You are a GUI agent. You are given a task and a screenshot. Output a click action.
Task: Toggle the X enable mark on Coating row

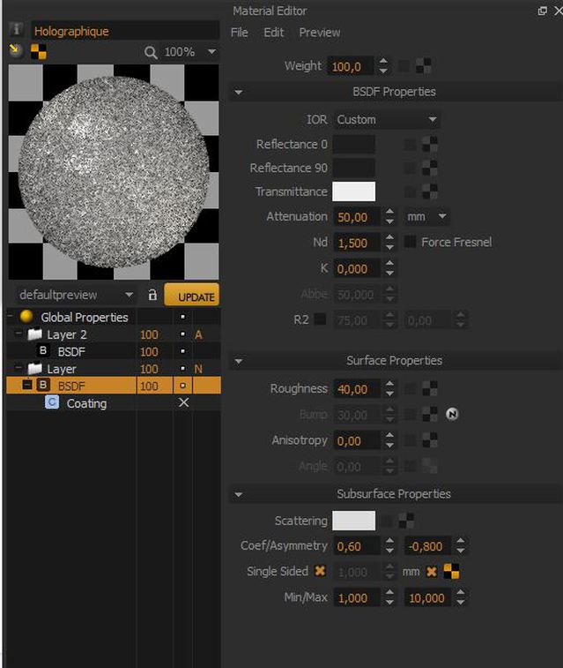183,402
